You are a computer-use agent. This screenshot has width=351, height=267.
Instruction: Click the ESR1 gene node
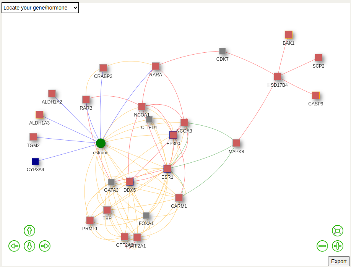(167, 169)
